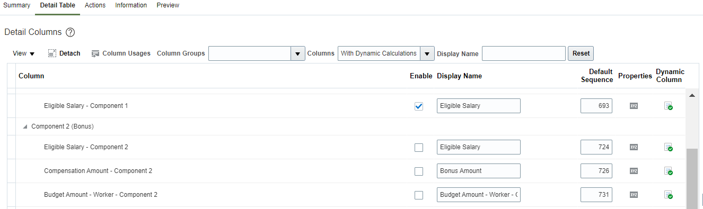703x209 pixels.
Task: Click the Reset button
Action: pyautogui.click(x=581, y=53)
